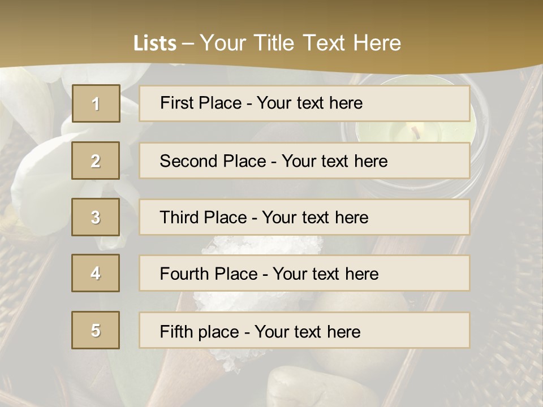The image size is (543, 407).
Task: Select the Fifth place text bar
Action: coord(304,331)
